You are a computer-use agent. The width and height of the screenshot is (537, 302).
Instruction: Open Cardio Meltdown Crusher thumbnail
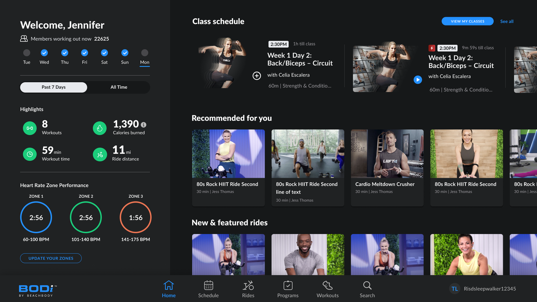click(x=387, y=154)
